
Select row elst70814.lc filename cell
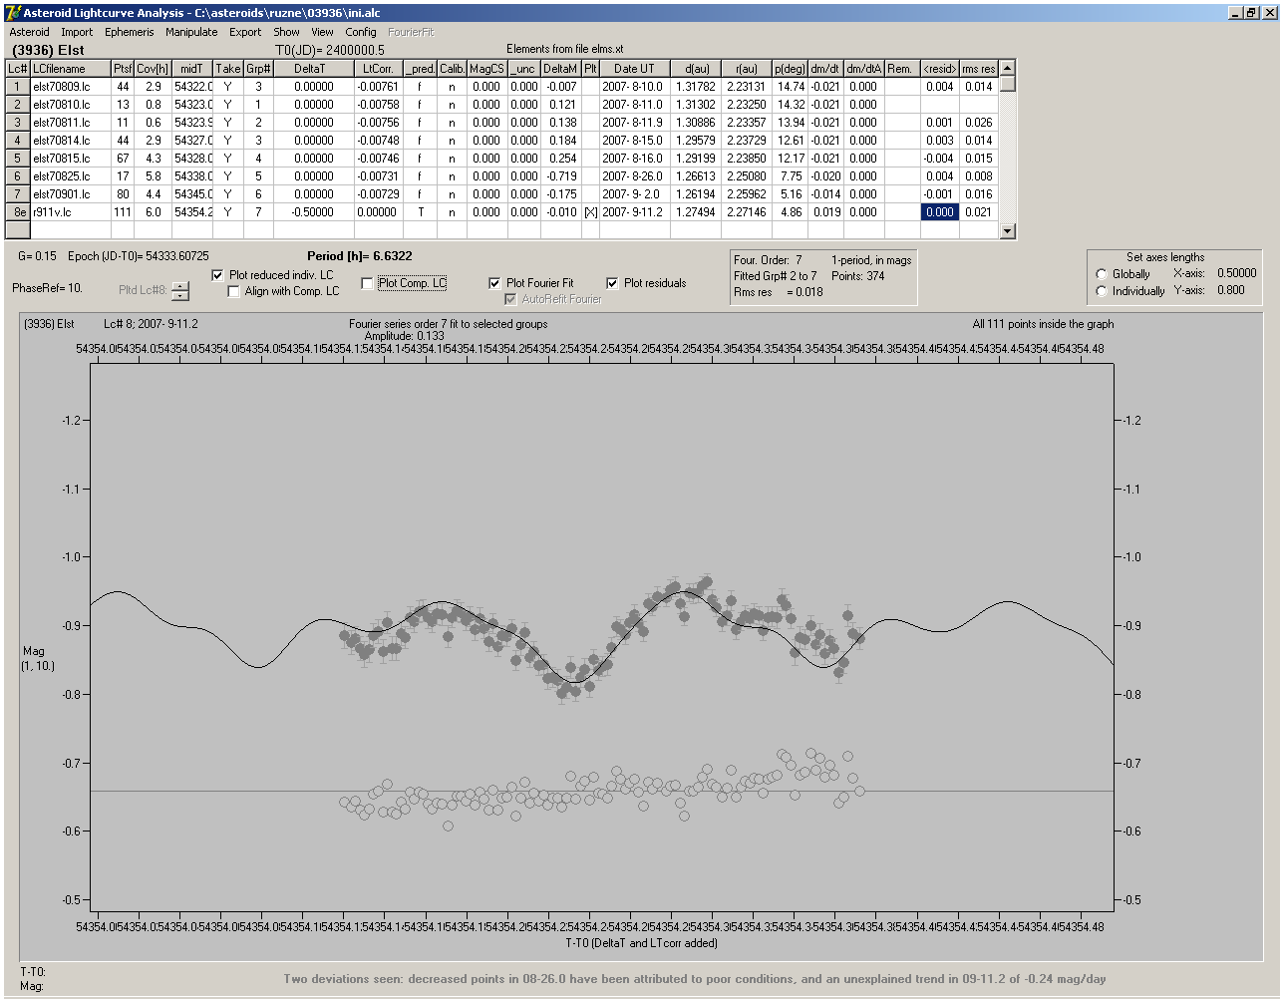coord(71,141)
